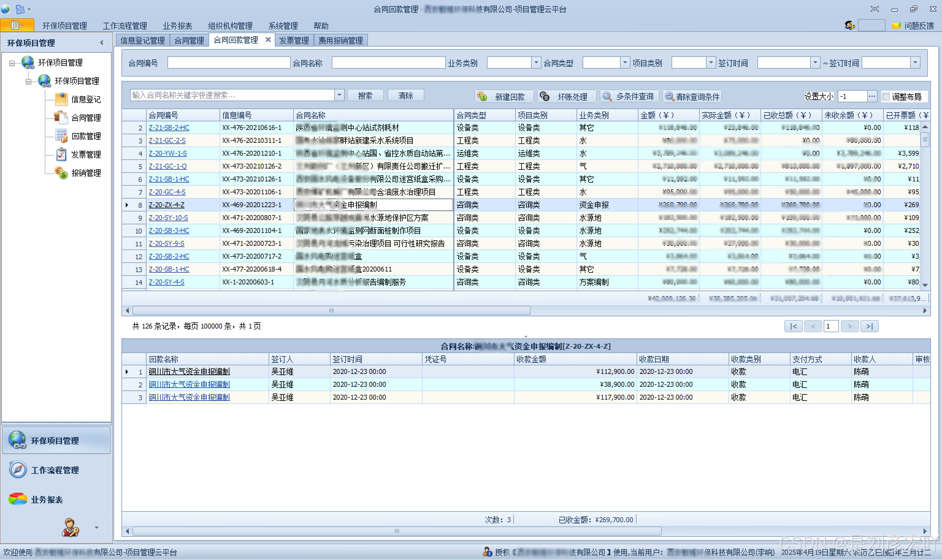Click 问题反馈 envelope icon

(x=896, y=26)
